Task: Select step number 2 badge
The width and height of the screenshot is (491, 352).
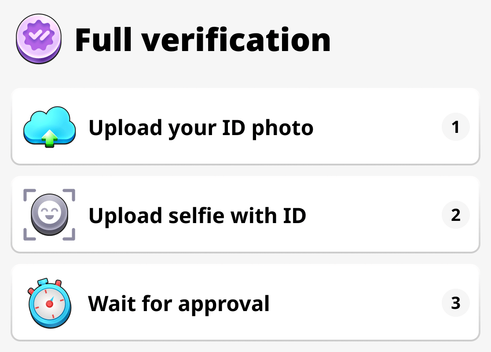Action: tap(456, 215)
